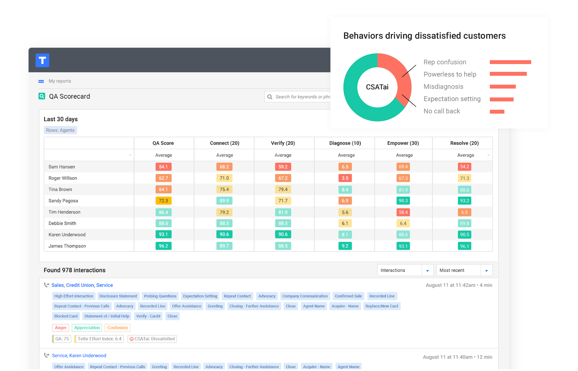Click Sam Hansen QA Score cell 54.1
The height and width of the screenshot is (371, 578).
point(163,167)
